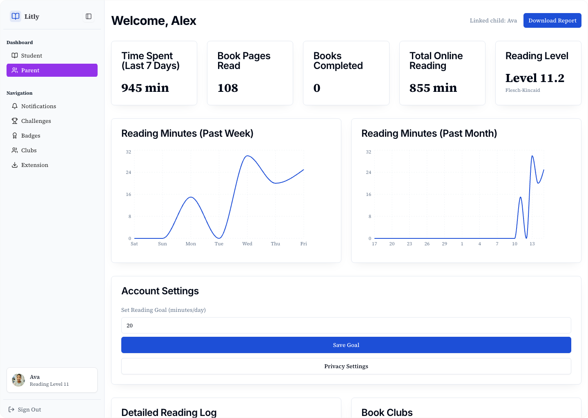Click the Wed peak on weekly chart
Image resolution: width=588 pixels, height=418 pixels.
[x=247, y=156]
